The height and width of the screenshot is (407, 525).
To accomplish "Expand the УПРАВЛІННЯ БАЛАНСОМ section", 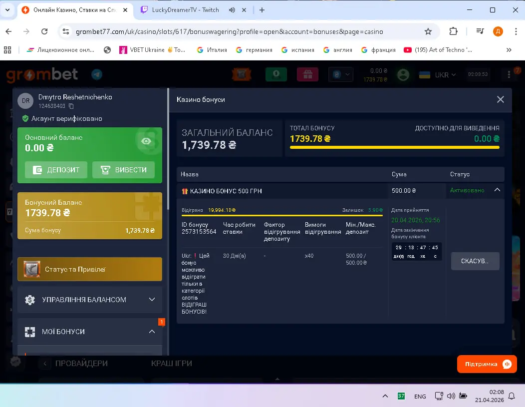I will pyautogui.click(x=152, y=300).
